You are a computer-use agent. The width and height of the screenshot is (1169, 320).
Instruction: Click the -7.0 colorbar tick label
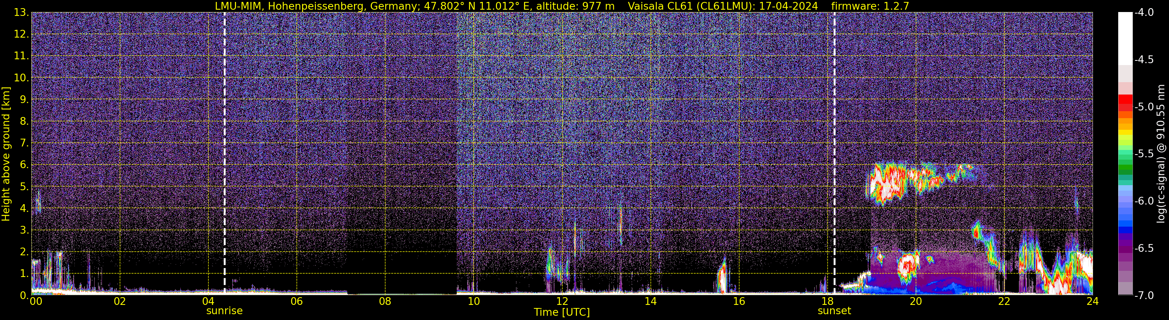(1144, 295)
